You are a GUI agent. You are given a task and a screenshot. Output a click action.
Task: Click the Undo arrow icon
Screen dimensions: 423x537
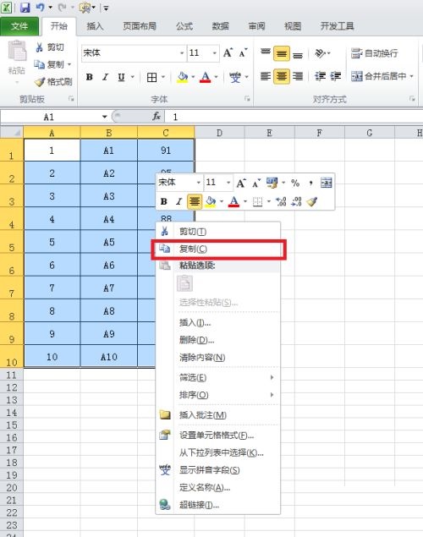coord(40,7)
